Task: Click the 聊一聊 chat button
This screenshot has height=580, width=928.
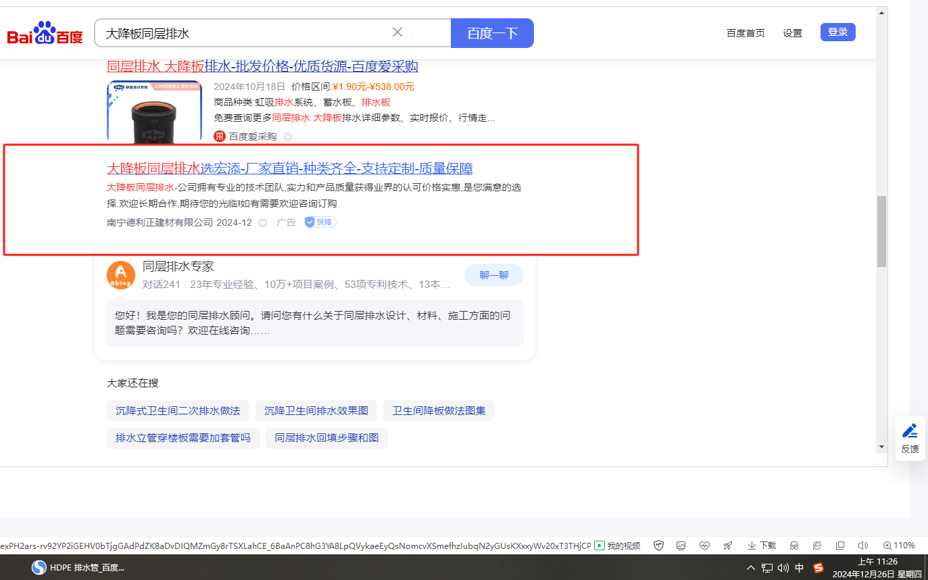Action: click(x=493, y=275)
